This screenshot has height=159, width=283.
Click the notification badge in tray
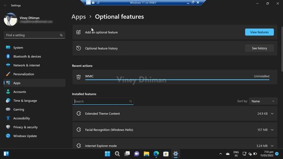pos(277,154)
